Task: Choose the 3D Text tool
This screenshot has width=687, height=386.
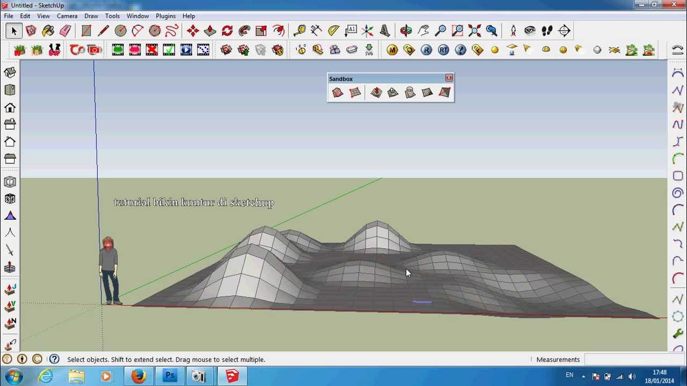Action: (385, 31)
